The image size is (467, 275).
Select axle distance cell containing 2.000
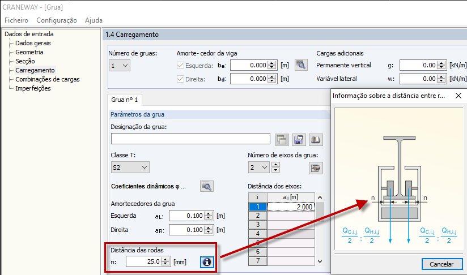(291, 207)
